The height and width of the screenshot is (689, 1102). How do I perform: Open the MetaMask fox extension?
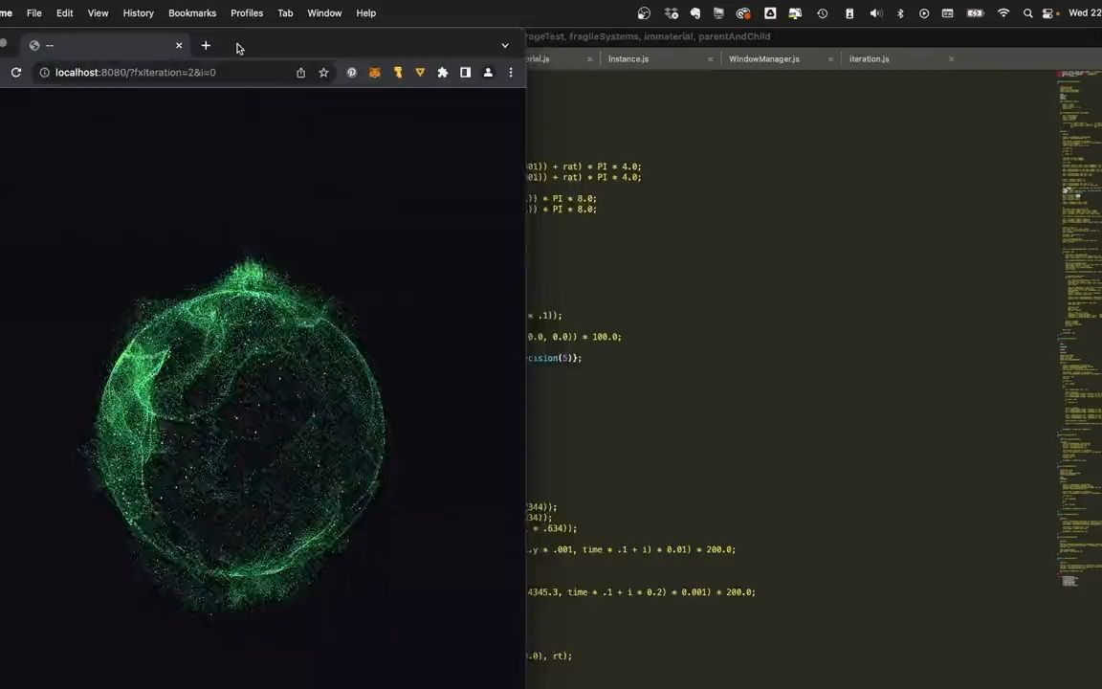375,73
